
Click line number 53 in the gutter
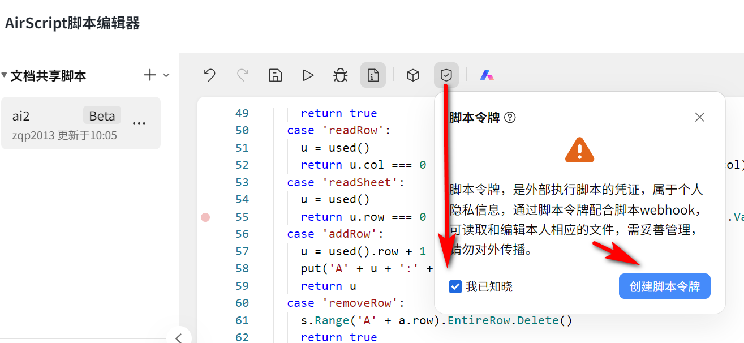[x=242, y=182]
